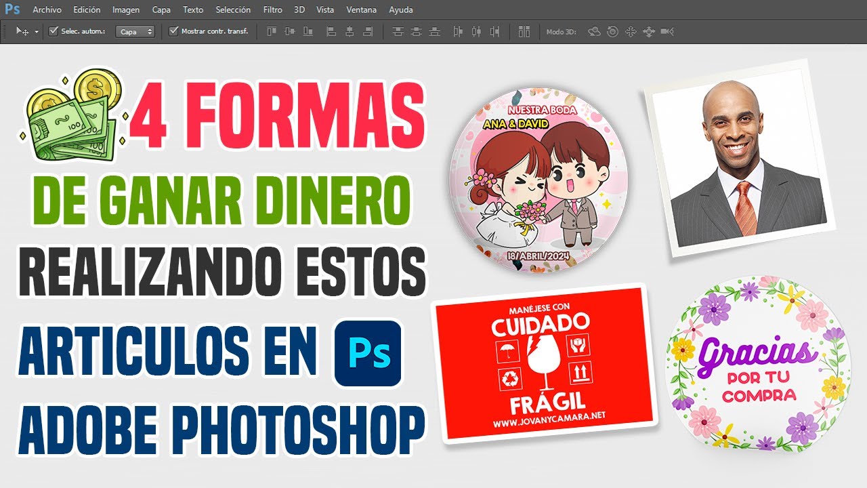
Task: Click the Photoshop Ps logo icon
Action: click(x=12, y=10)
